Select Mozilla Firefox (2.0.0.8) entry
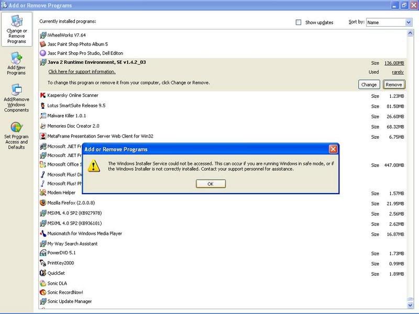The width and height of the screenshot is (419, 314). tap(223, 203)
